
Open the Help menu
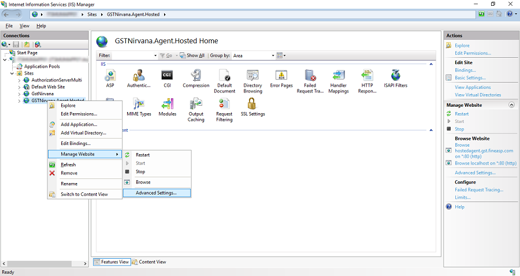coord(41,26)
